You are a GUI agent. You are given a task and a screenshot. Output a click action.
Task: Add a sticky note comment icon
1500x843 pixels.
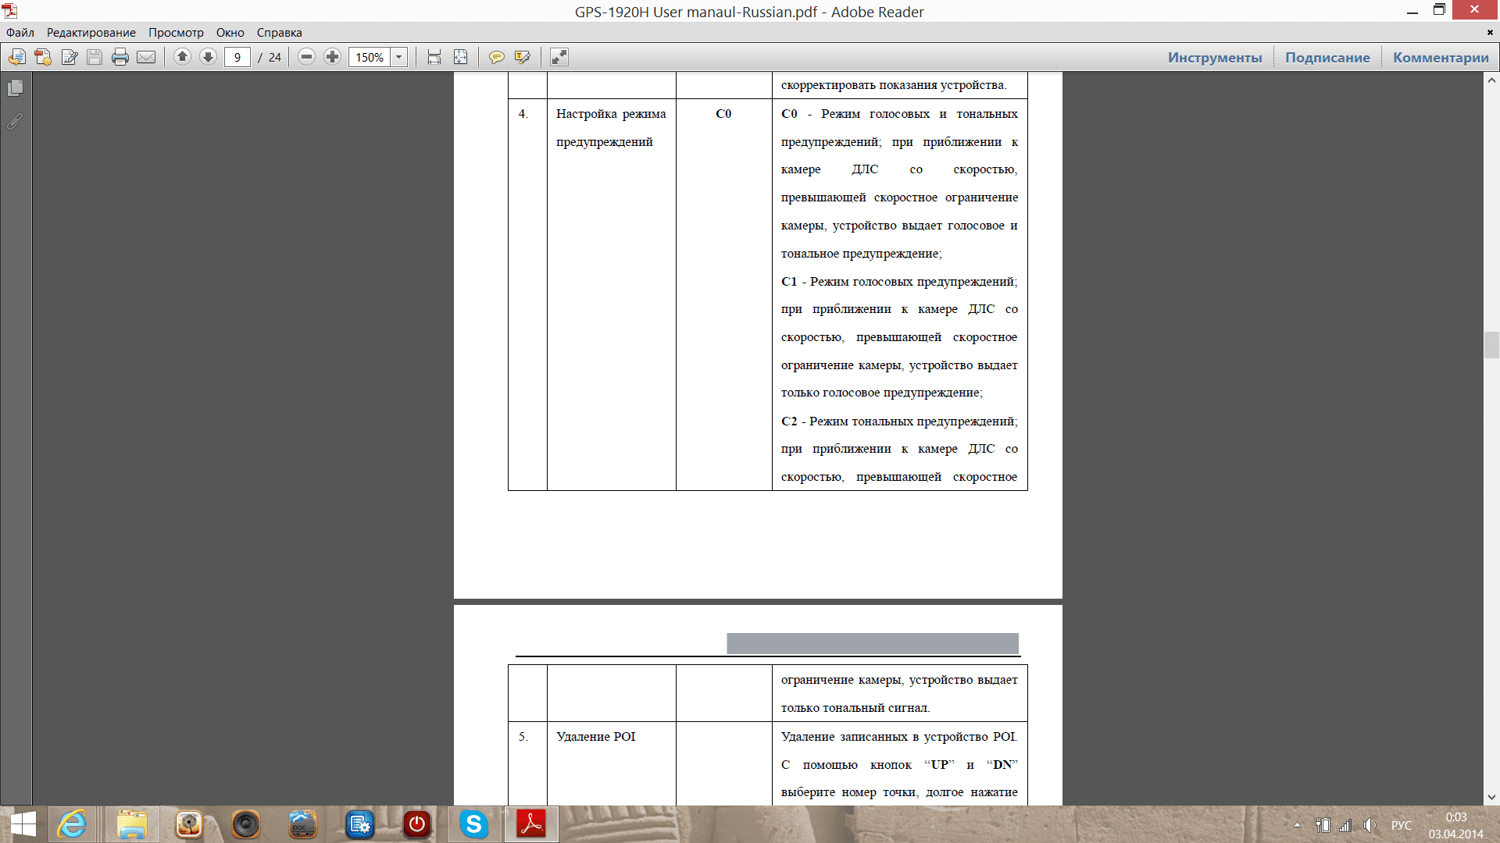[x=496, y=57]
